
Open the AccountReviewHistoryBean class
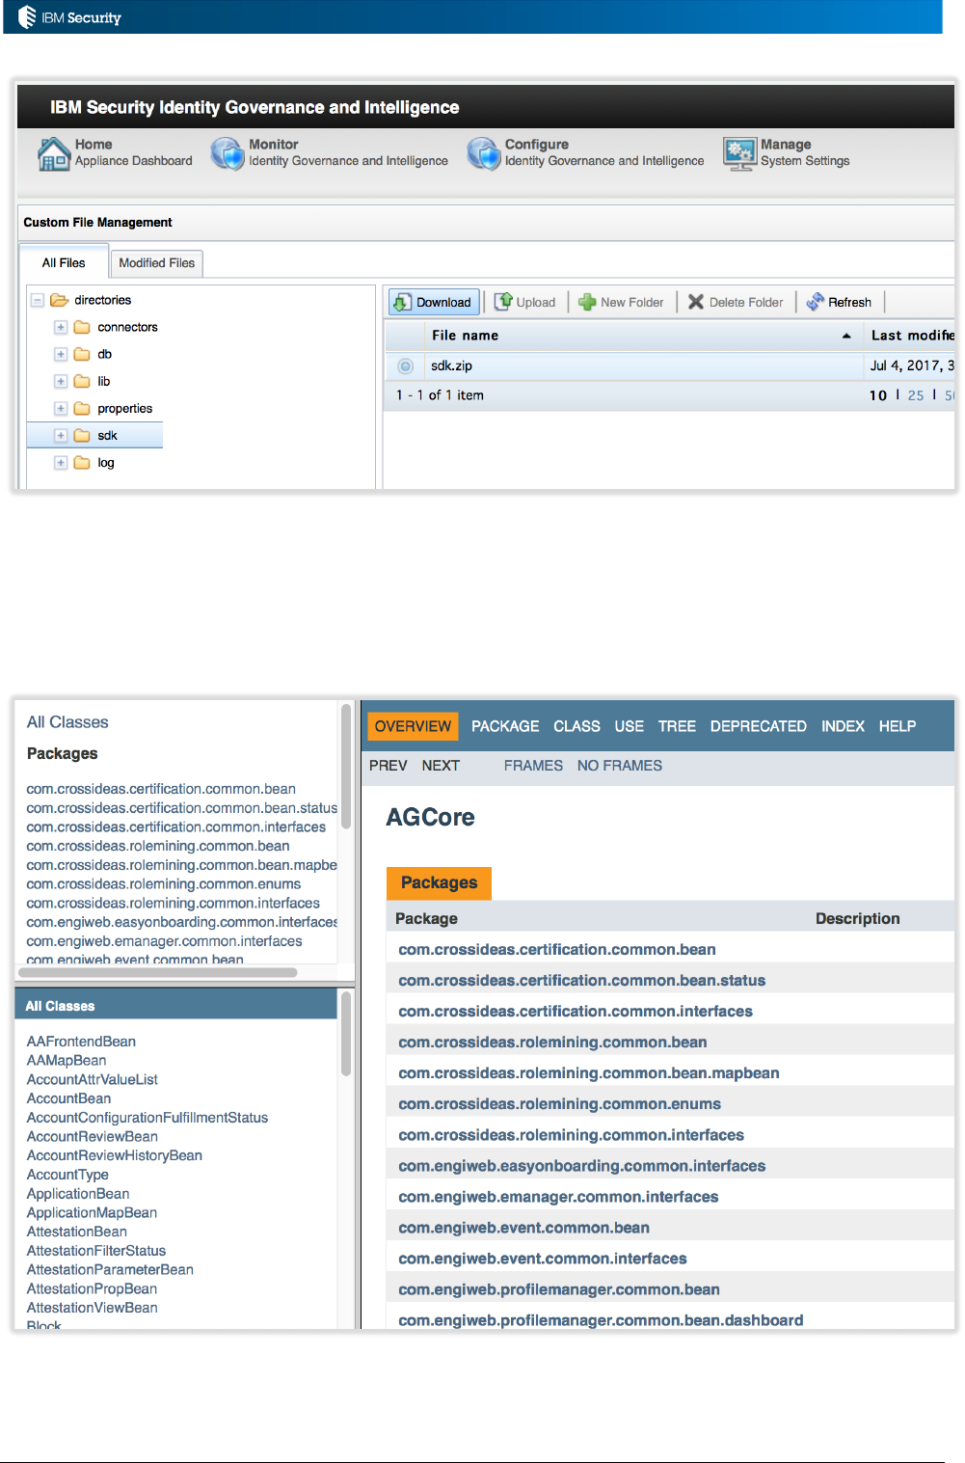(x=115, y=1155)
